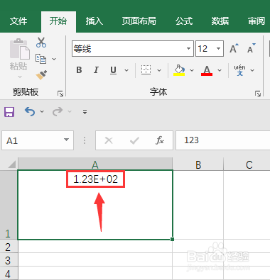Click the Cut scissors icon
This screenshot has width=270, height=280.
pos(41,43)
